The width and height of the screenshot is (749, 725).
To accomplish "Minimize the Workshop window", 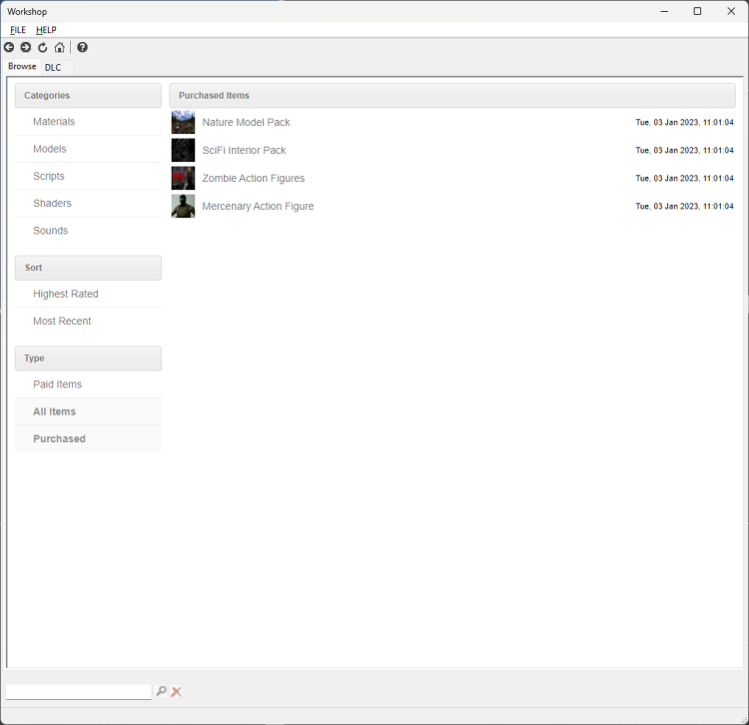I will click(664, 11).
